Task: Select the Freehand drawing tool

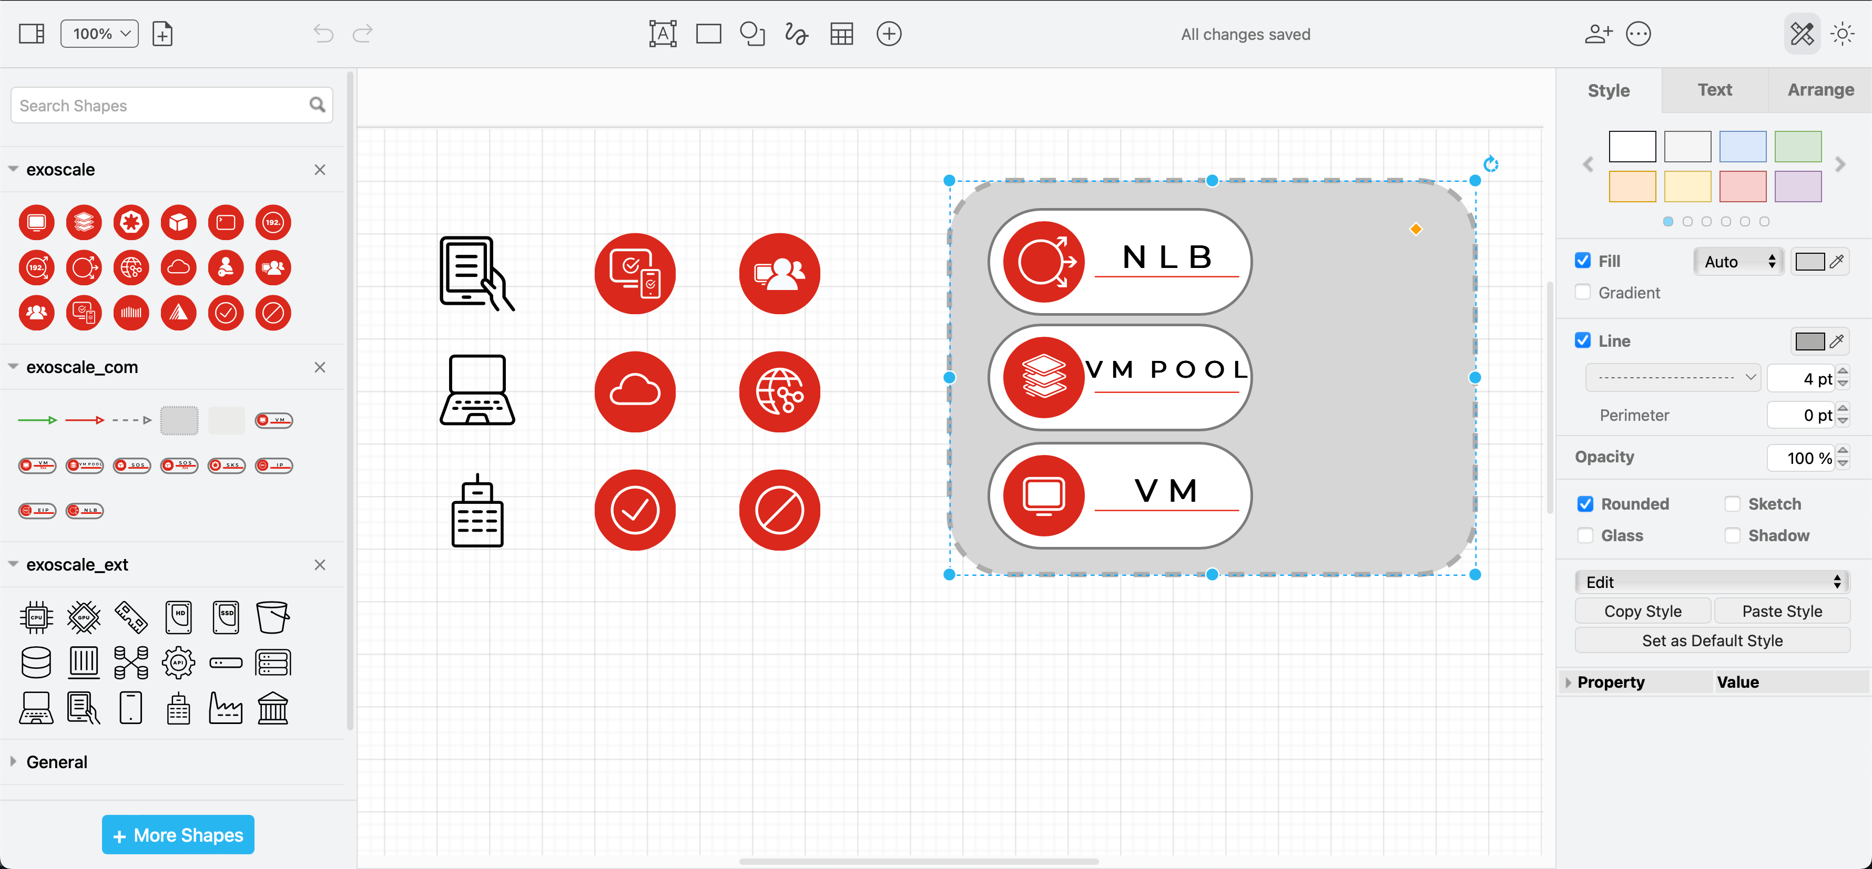Action: click(x=797, y=34)
